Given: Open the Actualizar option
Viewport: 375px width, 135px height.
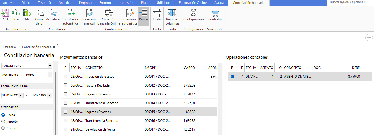Looking at the screenshot, I should [53, 17].
